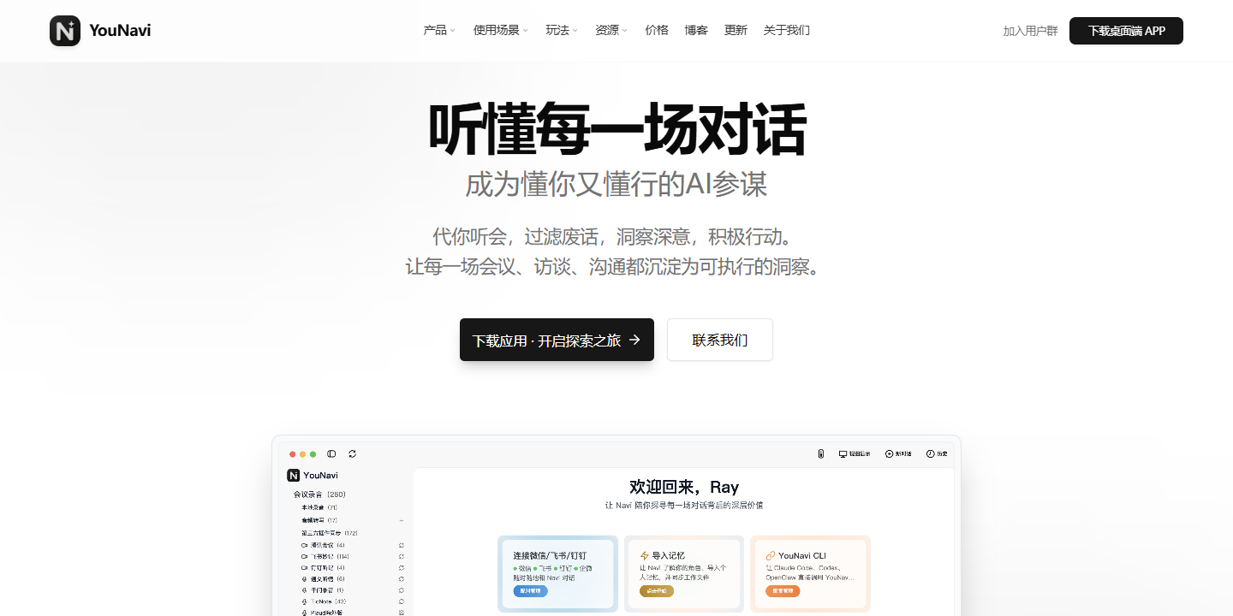The image size is (1233, 616).
Task: Expand the 玩法 dropdown menu
Action: pyautogui.click(x=562, y=30)
